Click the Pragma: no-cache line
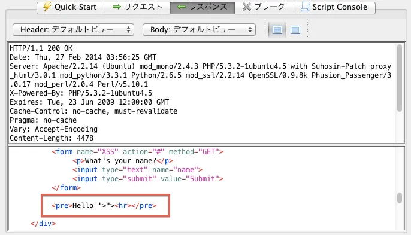The width and height of the screenshot is (411, 235). 43,120
